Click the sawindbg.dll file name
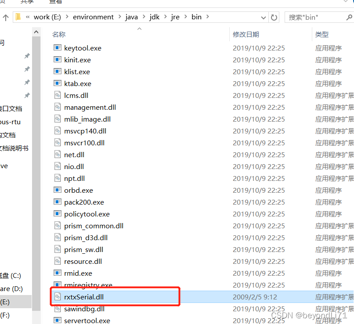 pos(84,309)
